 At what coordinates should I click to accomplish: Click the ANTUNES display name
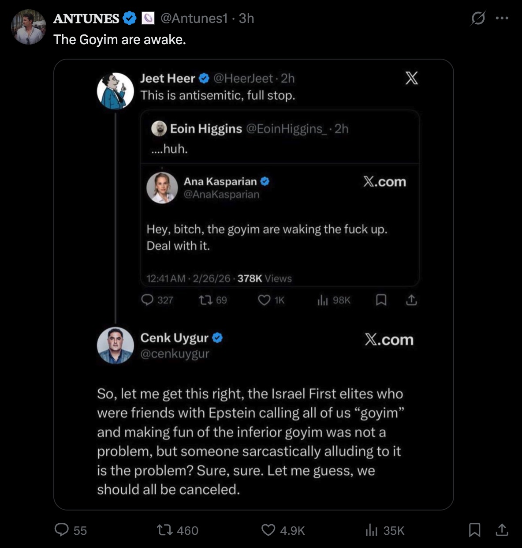pyautogui.click(x=86, y=18)
